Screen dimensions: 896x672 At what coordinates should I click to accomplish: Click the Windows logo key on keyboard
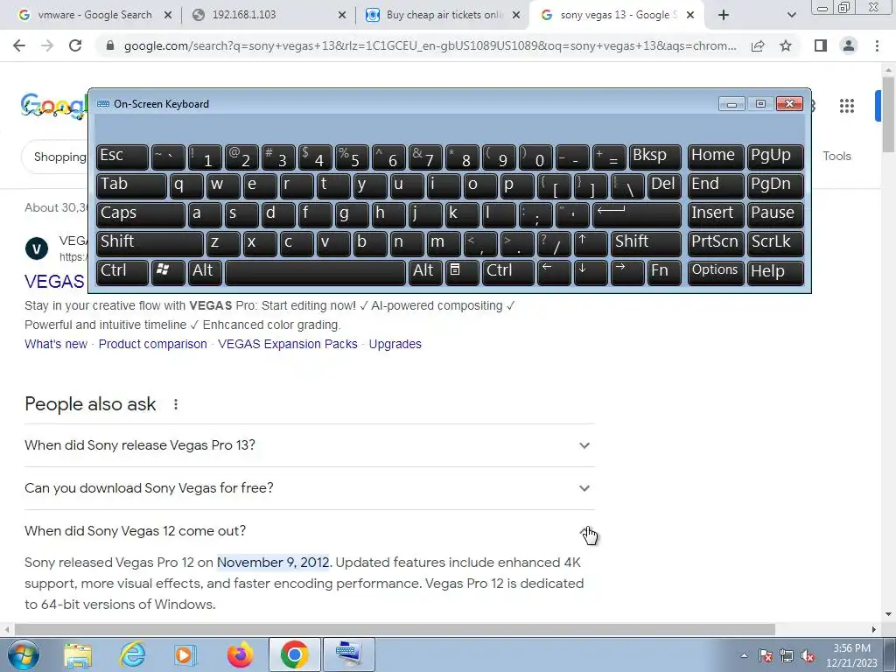(x=168, y=272)
